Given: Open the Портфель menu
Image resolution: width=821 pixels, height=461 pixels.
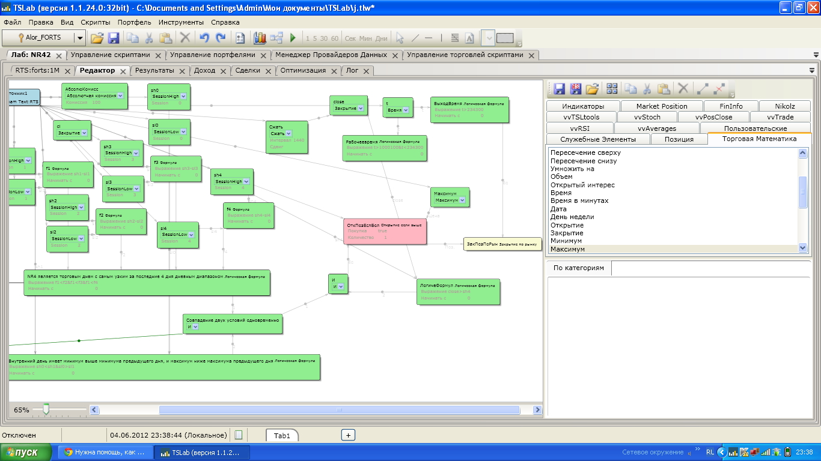Looking at the screenshot, I should tap(135, 22).
